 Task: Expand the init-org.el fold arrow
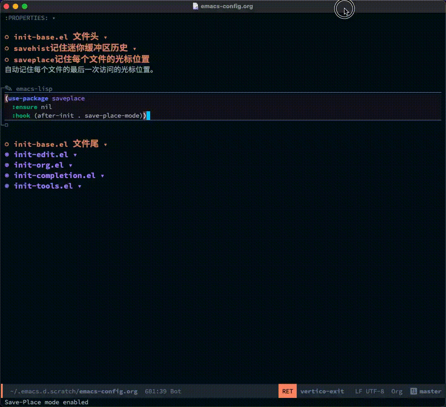click(x=71, y=165)
